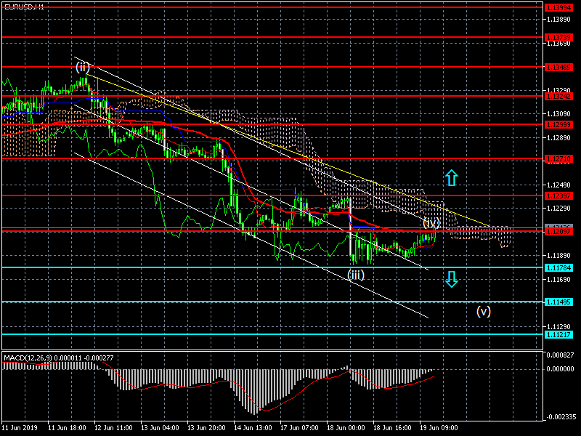
Task: Click the 1.11495 cyan price tag
Action: pyautogui.click(x=558, y=302)
